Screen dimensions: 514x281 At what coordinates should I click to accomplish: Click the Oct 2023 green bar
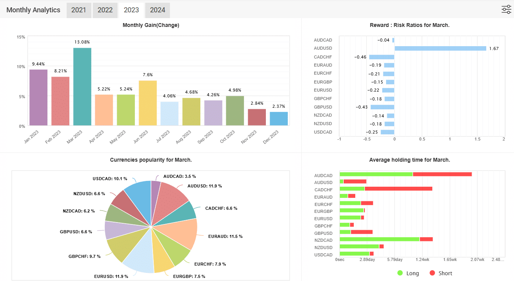(235, 110)
